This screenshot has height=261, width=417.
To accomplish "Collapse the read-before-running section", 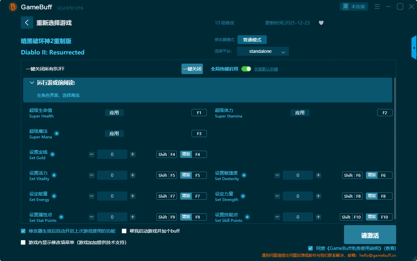I will click(32, 83).
